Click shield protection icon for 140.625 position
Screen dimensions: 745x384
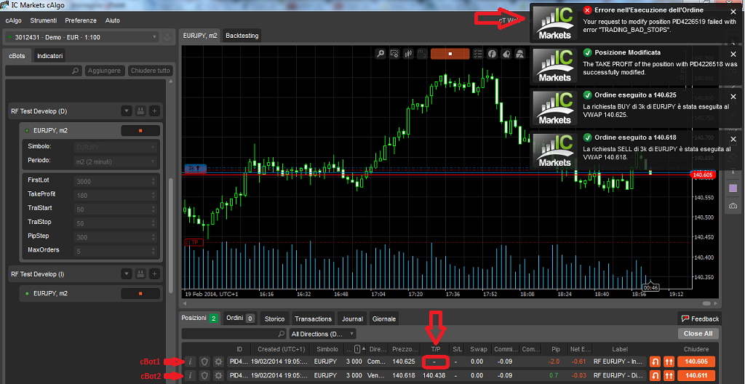tap(204, 361)
